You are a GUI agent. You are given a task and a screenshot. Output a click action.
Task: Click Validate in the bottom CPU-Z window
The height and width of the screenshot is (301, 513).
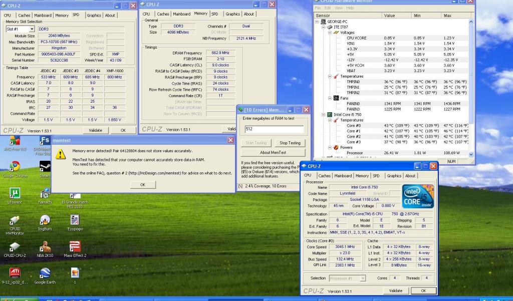click(x=396, y=290)
